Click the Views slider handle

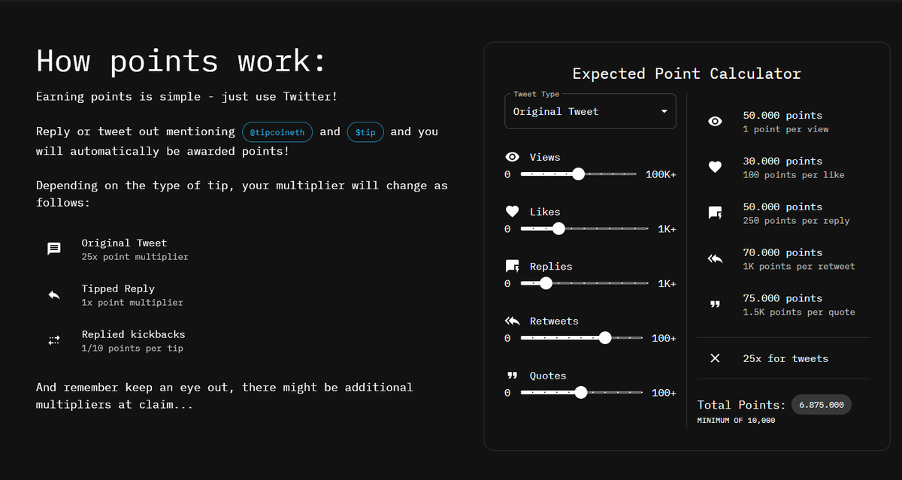click(x=578, y=174)
